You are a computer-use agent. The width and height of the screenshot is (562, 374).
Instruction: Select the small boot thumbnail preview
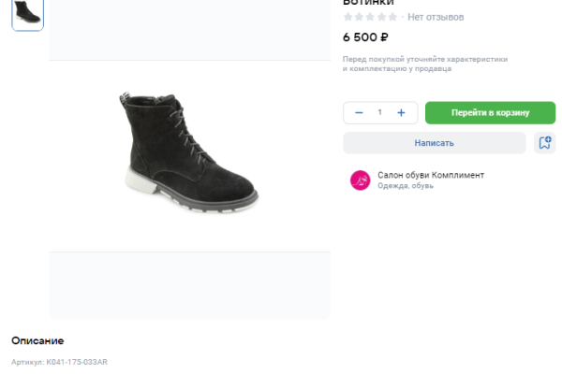[27, 13]
